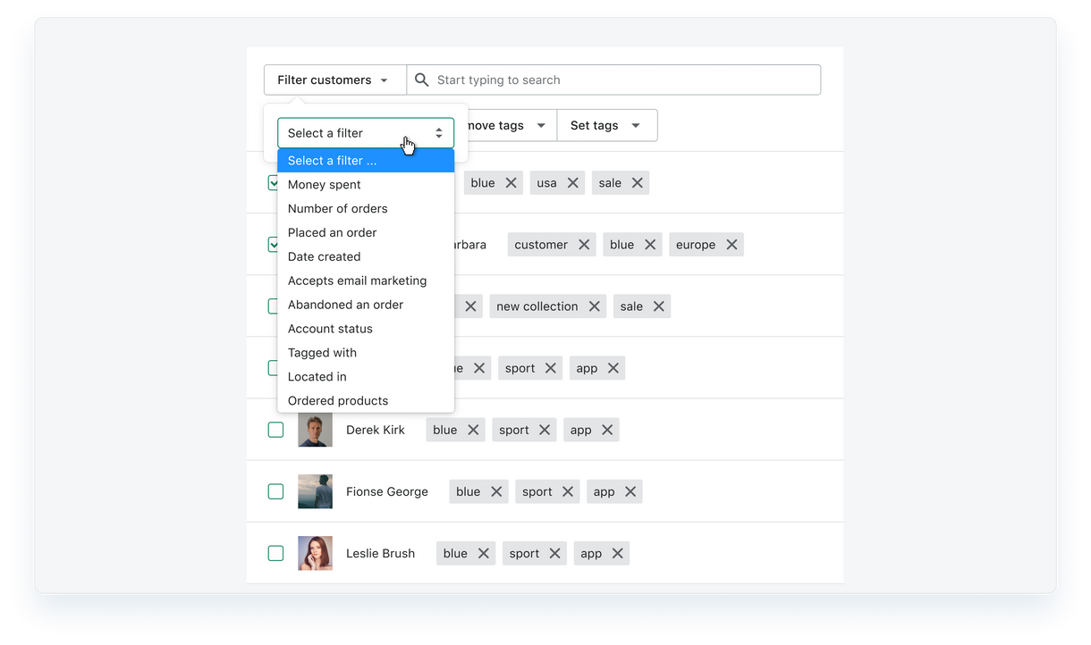Image resolution: width=1091 pixels, height=645 pixels.
Task: Remove customer tag using its X icon
Action: 584,245
